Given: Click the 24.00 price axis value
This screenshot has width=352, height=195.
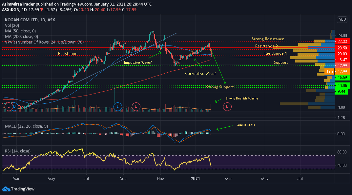Looking at the screenshot, I should (342, 36).
